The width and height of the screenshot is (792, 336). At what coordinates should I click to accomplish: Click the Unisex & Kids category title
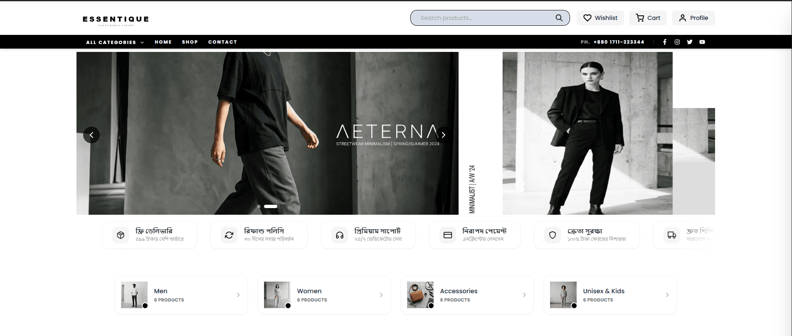(604, 291)
